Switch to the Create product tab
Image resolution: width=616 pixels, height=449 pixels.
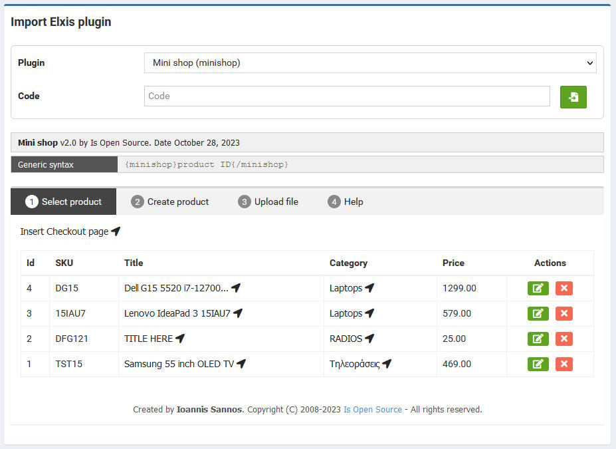pos(169,202)
